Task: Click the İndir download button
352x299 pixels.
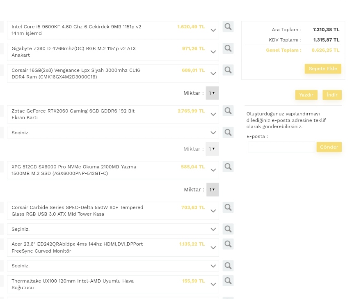Action: tap(332, 95)
